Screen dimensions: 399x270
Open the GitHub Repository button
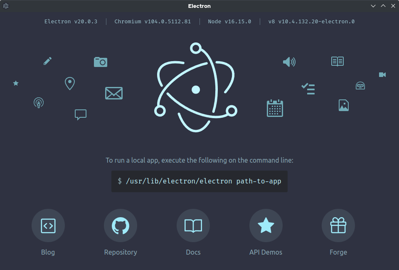121,225
